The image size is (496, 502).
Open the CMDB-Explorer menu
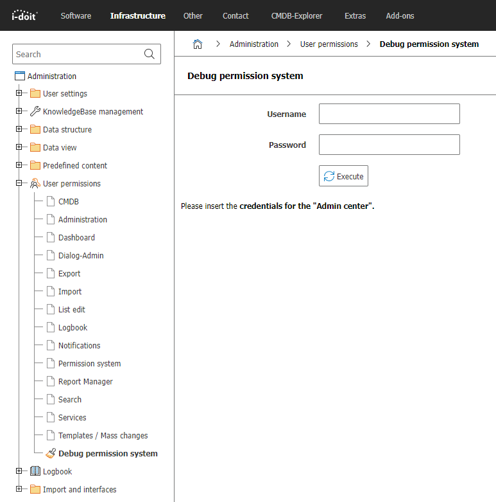(296, 15)
